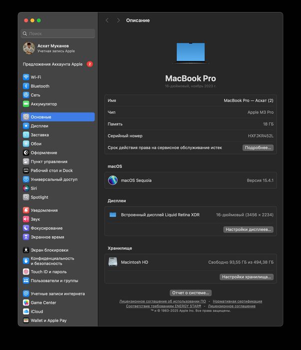Open the Аккумулятор battery icon
The height and width of the screenshot is (350, 301).
(x=26, y=104)
